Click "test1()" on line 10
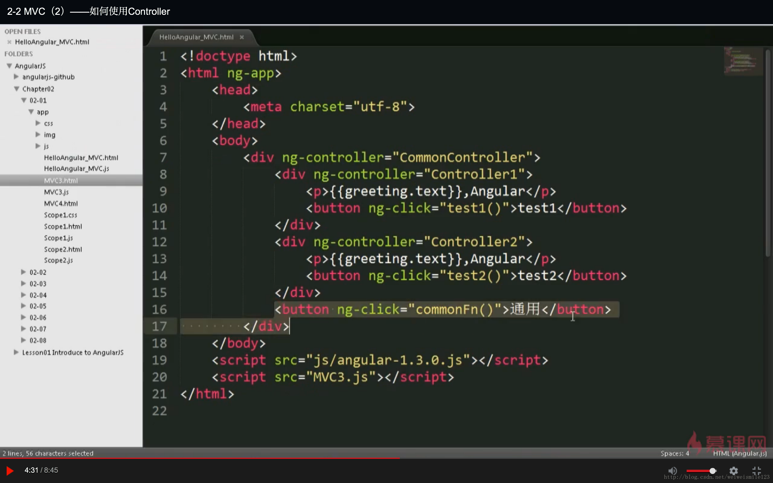Screen dimensions: 773x483 click(474, 208)
